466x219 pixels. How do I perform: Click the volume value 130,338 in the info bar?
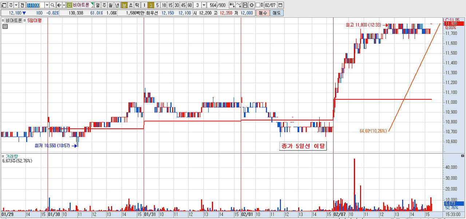pos(75,13)
